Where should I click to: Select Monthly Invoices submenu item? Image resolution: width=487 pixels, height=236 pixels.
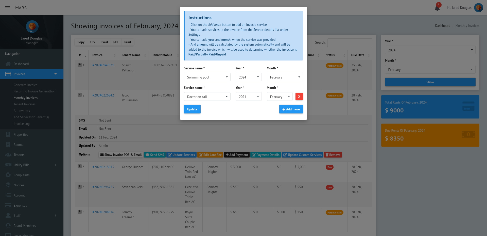tap(26, 98)
